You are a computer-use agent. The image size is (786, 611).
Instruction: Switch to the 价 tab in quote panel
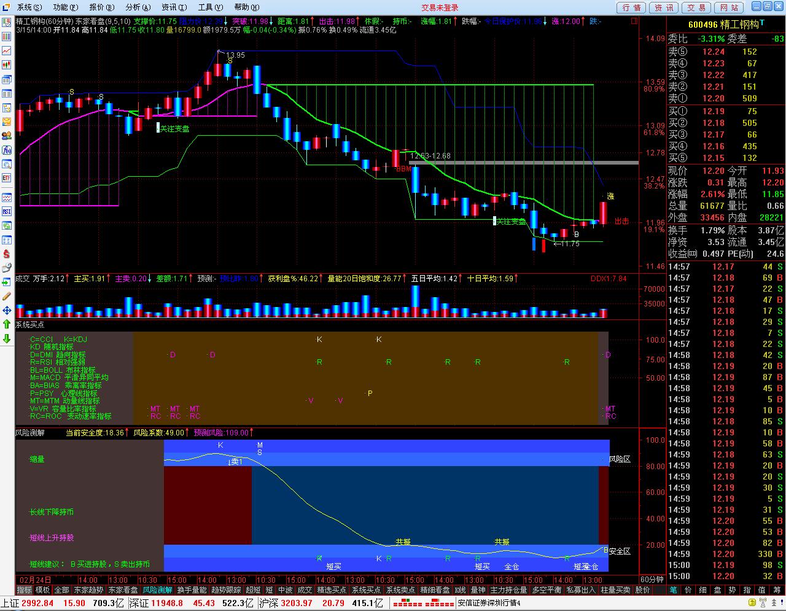pyautogui.click(x=688, y=590)
